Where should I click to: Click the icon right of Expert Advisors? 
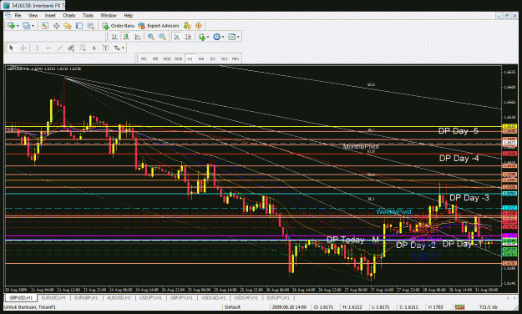[x=187, y=26]
